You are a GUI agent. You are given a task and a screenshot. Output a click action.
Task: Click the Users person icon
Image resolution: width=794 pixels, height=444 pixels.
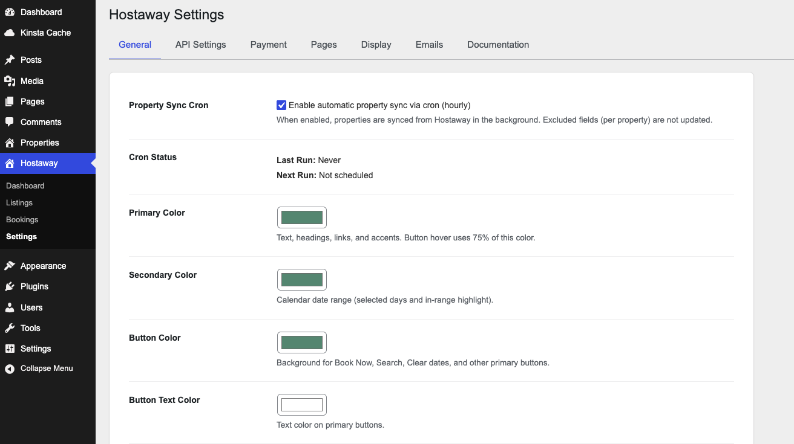point(10,307)
